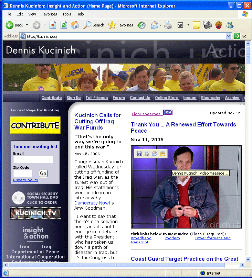Print page using printer toolbar icon
Viewport: 252px width, 278px height.
[168, 25]
